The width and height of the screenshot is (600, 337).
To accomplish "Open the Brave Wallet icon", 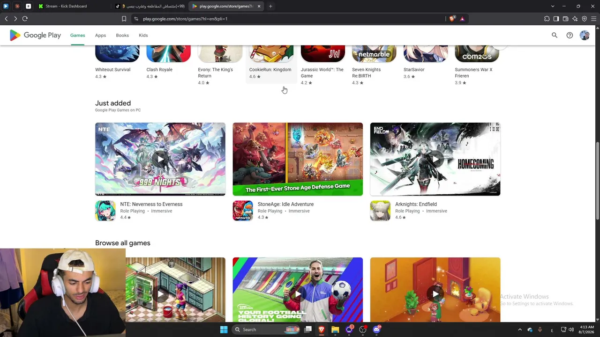I will pos(565,19).
